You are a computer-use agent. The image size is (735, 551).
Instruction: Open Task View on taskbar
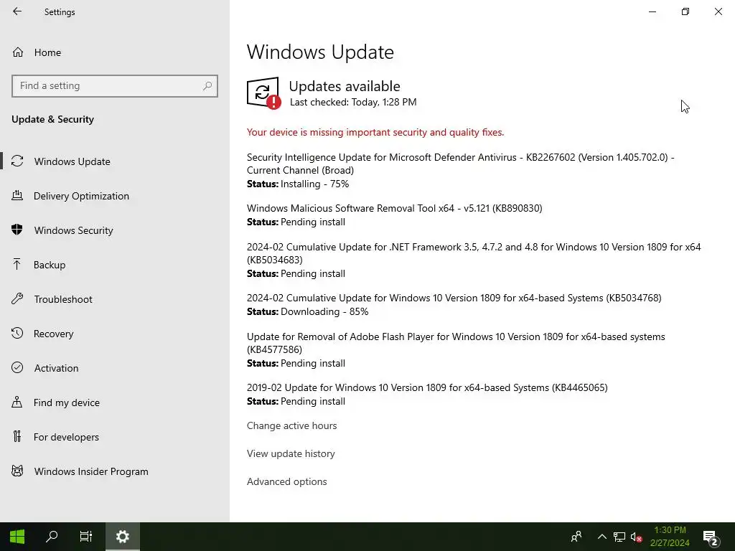pos(86,537)
